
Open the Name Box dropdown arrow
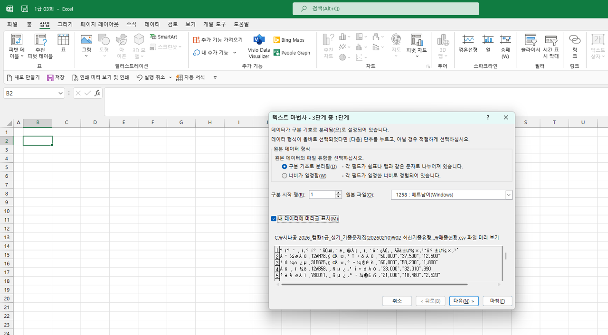point(60,93)
